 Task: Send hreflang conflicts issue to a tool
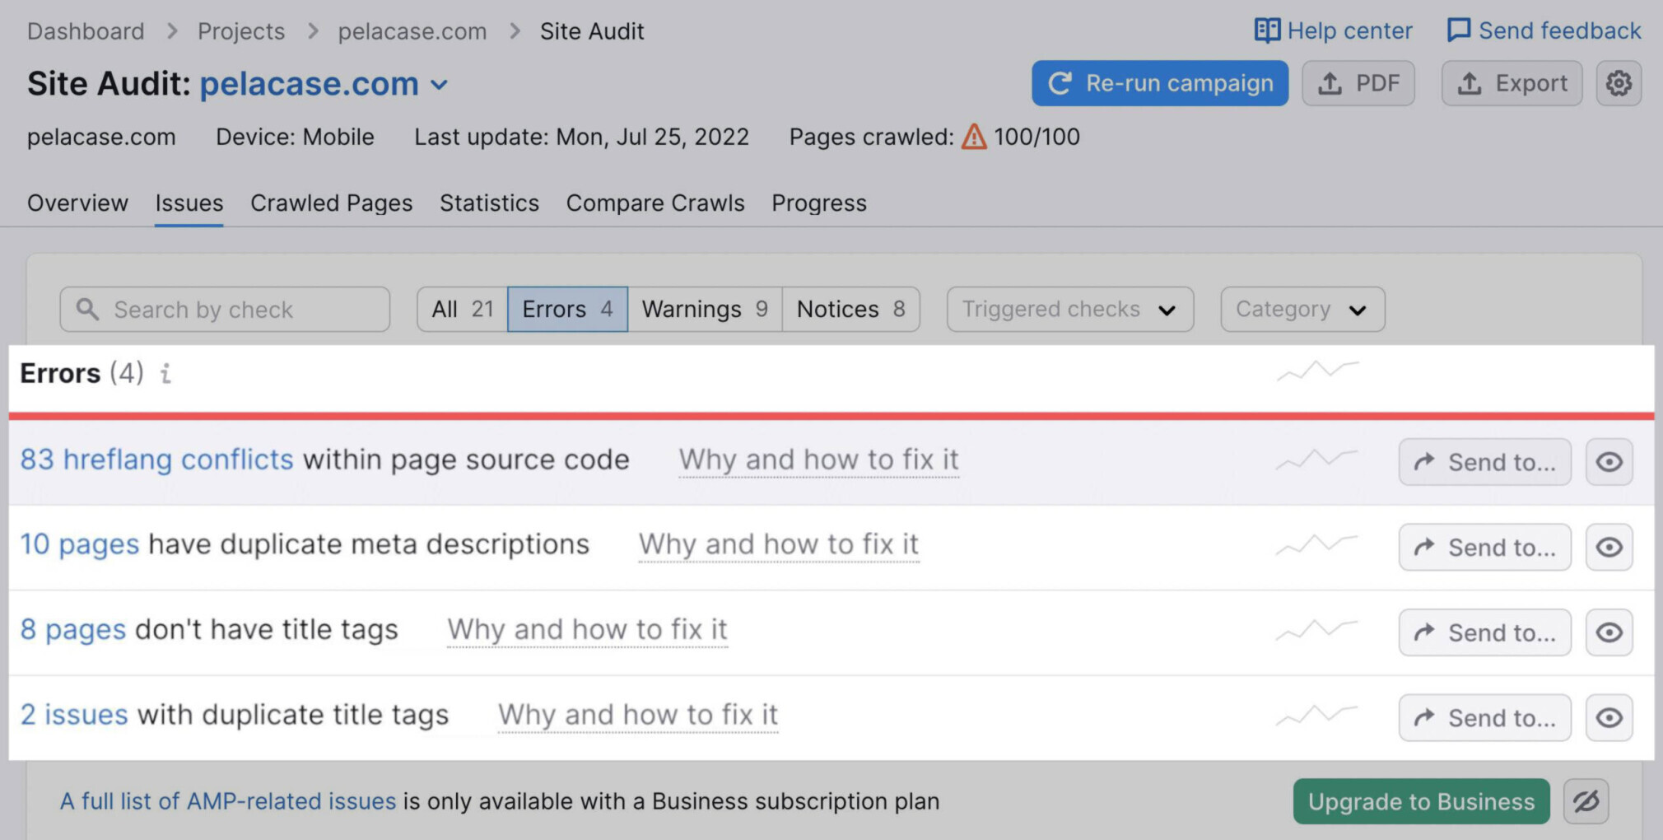[1484, 462]
